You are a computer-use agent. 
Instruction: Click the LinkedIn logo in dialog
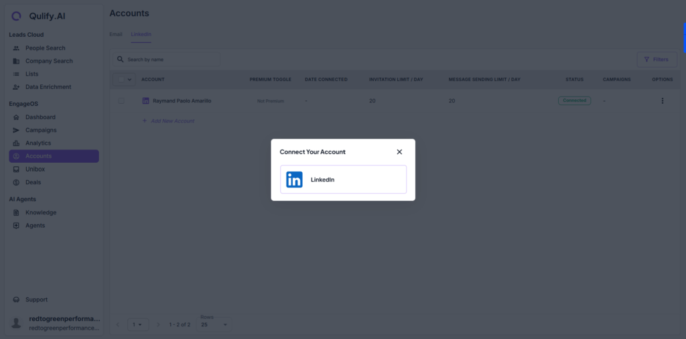click(x=295, y=180)
